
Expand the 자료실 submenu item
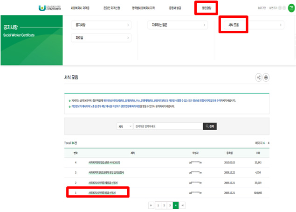pyautogui.click(x=101, y=38)
